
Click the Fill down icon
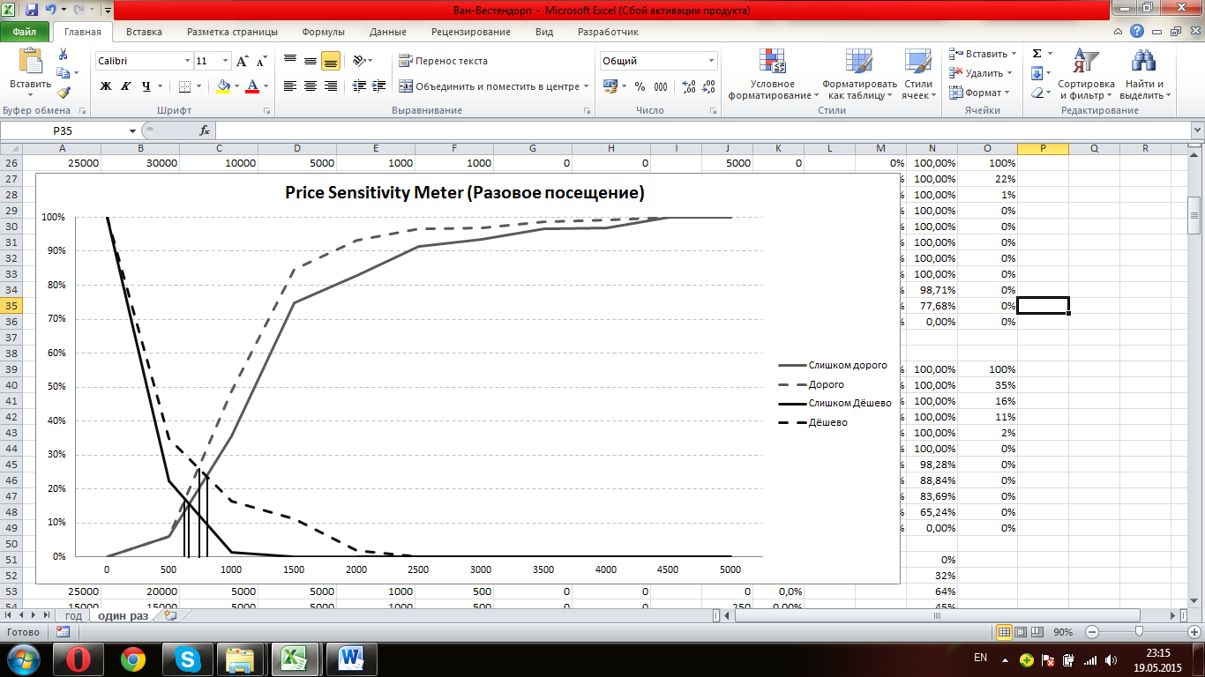1037,73
